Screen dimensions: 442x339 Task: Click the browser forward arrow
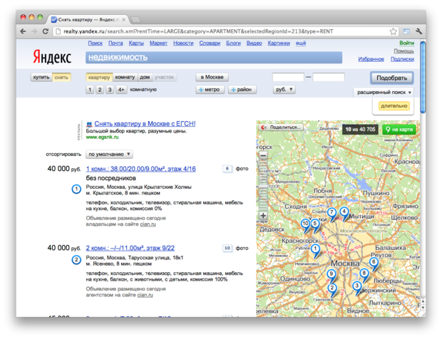pos(34,31)
